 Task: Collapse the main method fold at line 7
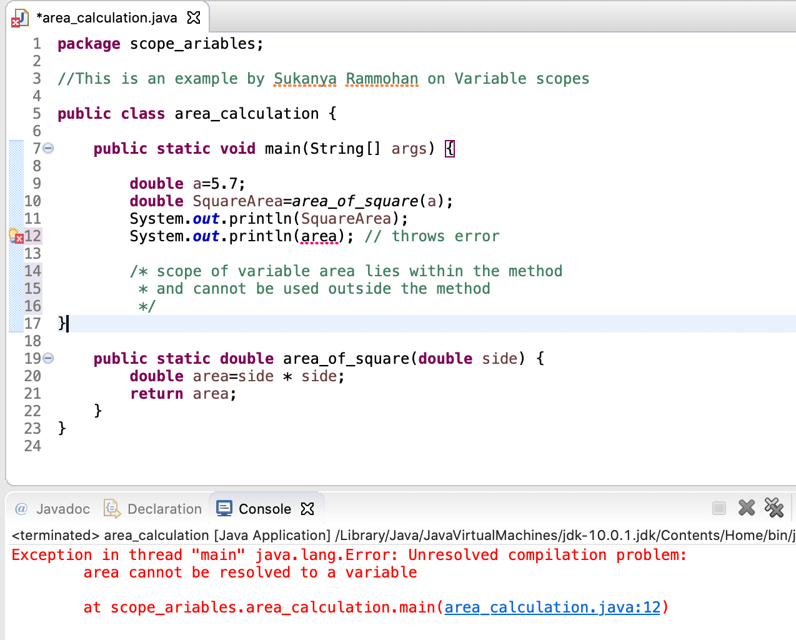[49, 148]
